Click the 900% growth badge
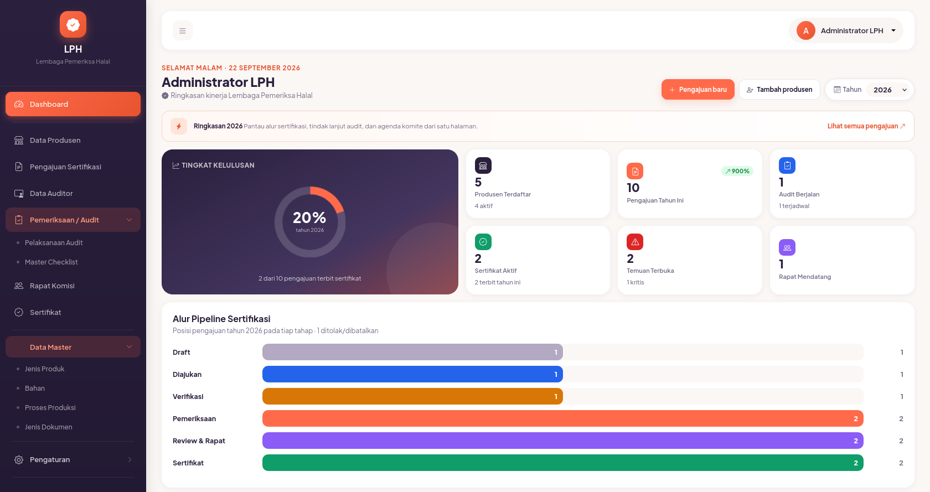Screen dimensions: 930x492 737,171
